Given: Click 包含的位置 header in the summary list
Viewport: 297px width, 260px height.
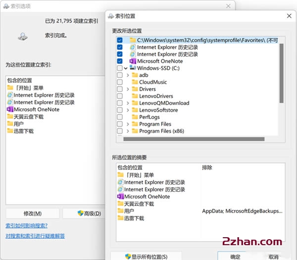Looking at the screenshot, I should pos(130,167).
